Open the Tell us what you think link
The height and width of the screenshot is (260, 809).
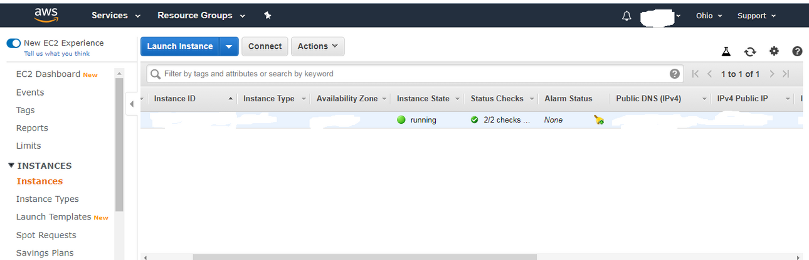tap(56, 54)
